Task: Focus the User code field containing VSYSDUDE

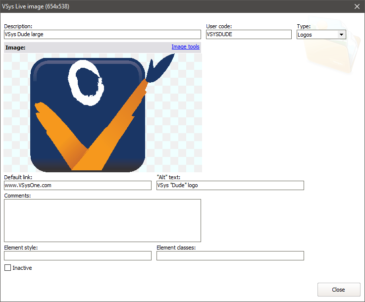Action: click(249, 35)
